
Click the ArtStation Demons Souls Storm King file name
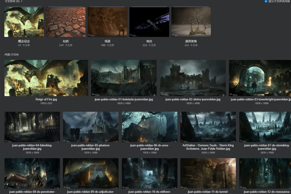coord(208,147)
